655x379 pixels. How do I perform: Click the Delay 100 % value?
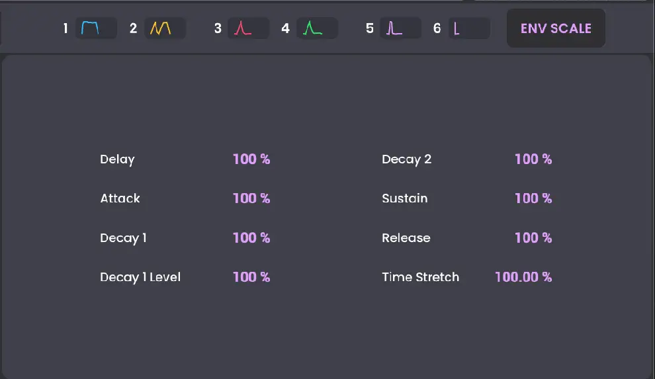click(x=251, y=159)
